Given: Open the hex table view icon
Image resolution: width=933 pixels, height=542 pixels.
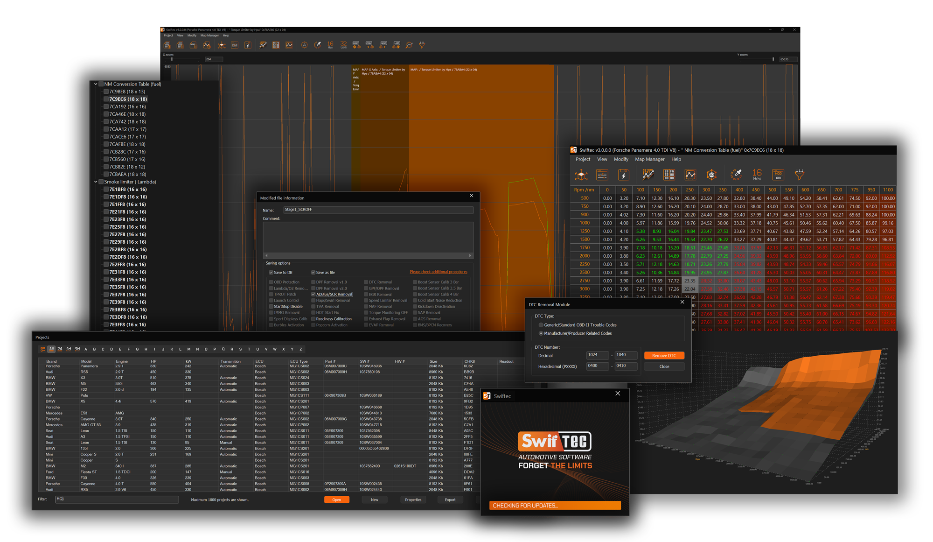Looking at the screenshot, I should [x=669, y=175].
